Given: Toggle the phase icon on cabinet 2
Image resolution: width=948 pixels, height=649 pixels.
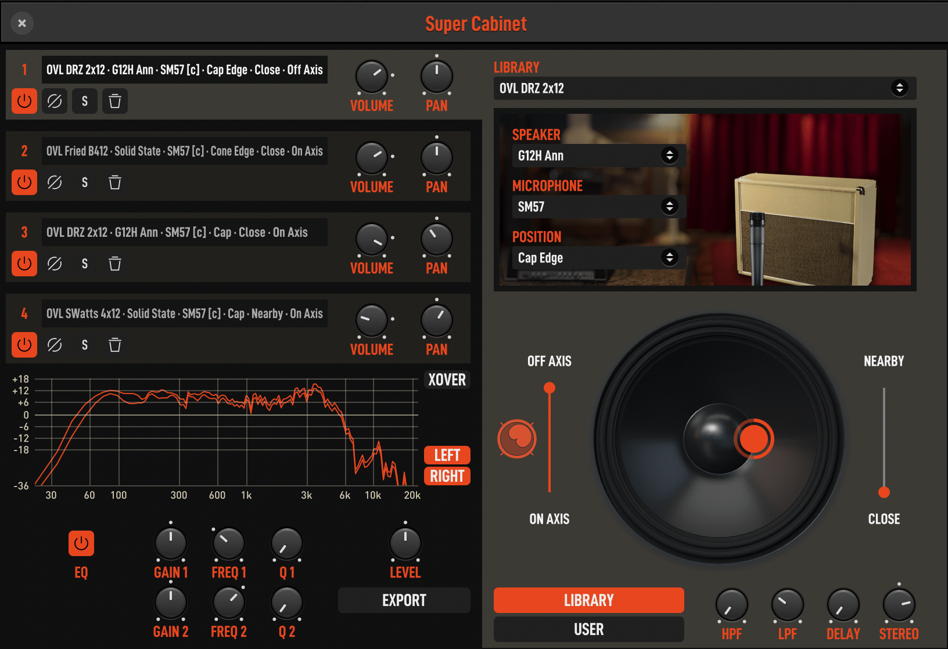Looking at the screenshot, I should pos(55,182).
